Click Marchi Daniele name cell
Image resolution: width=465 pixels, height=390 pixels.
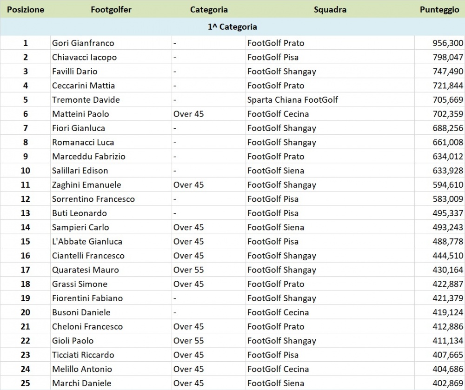[x=82, y=383]
